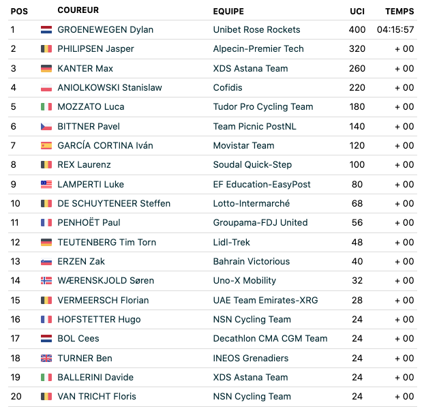Open rider PHILIPSEN Jasper's profile
The width and height of the screenshot is (424, 407).
click(x=95, y=49)
